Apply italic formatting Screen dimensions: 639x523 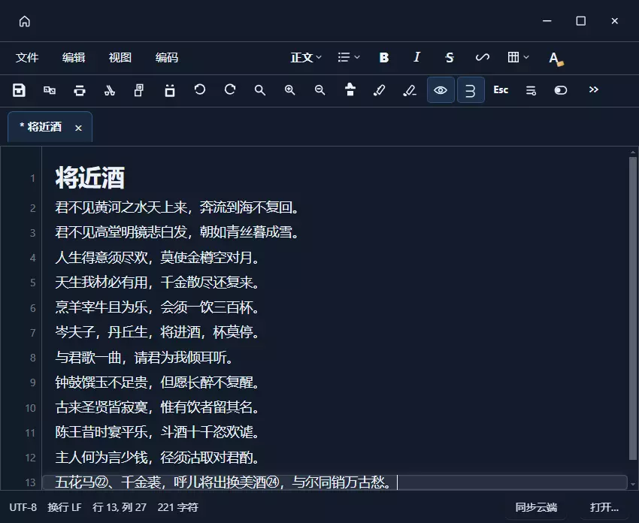point(416,57)
